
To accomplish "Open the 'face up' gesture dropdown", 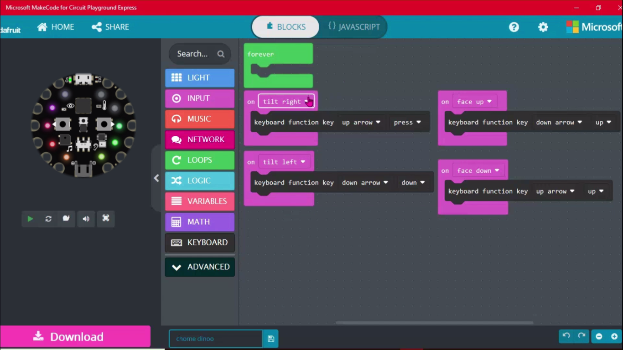I will (474, 102).
